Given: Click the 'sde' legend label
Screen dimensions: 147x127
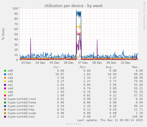Looking at the screenshot, I should [x=10, y=92].
